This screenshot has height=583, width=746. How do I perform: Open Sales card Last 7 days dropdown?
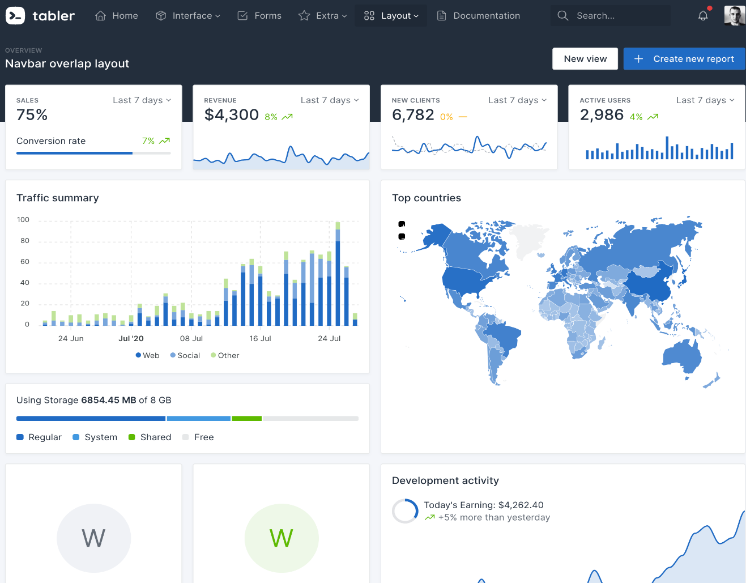[x=142, y=100]
